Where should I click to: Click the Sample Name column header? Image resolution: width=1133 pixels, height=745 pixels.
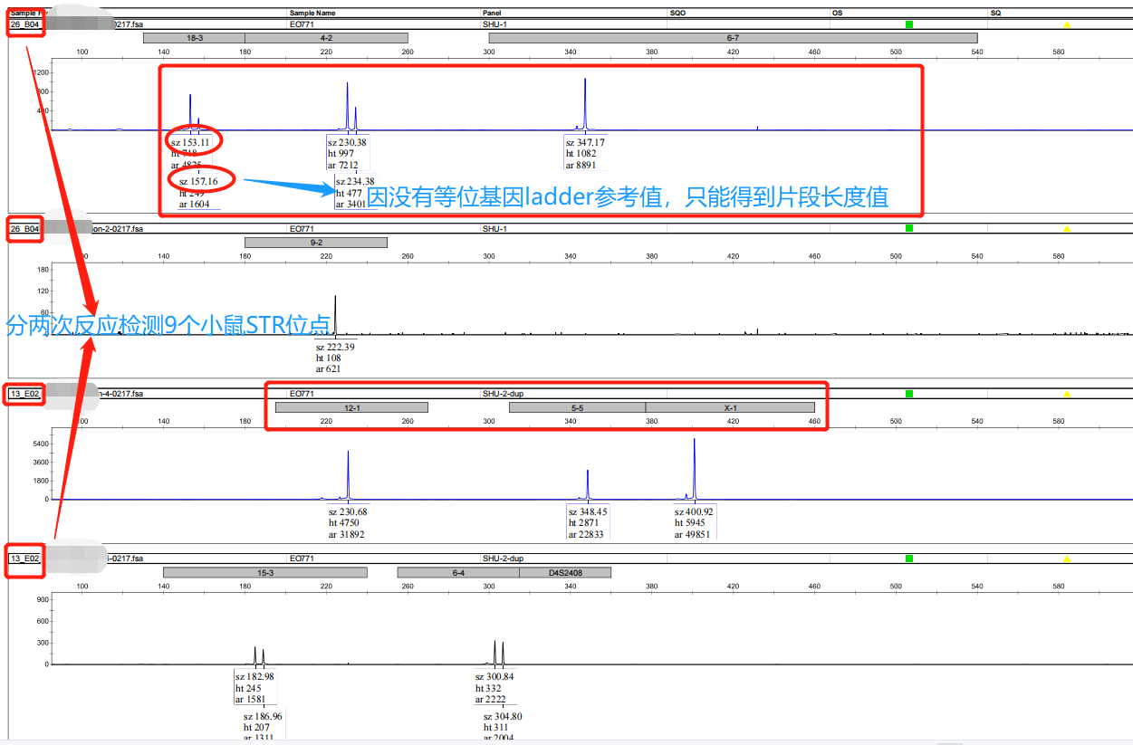(312, 14)
